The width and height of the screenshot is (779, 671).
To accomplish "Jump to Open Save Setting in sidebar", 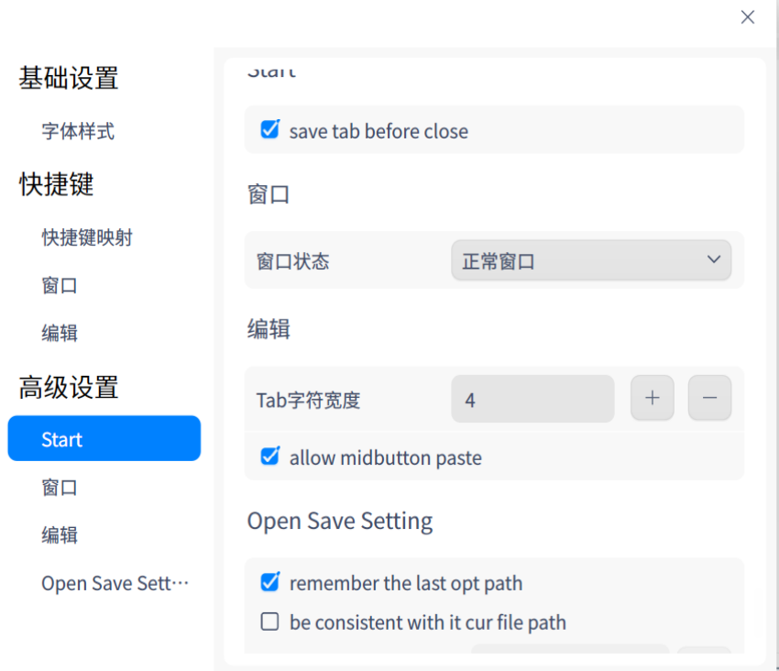I will click(x=115, y=583).
